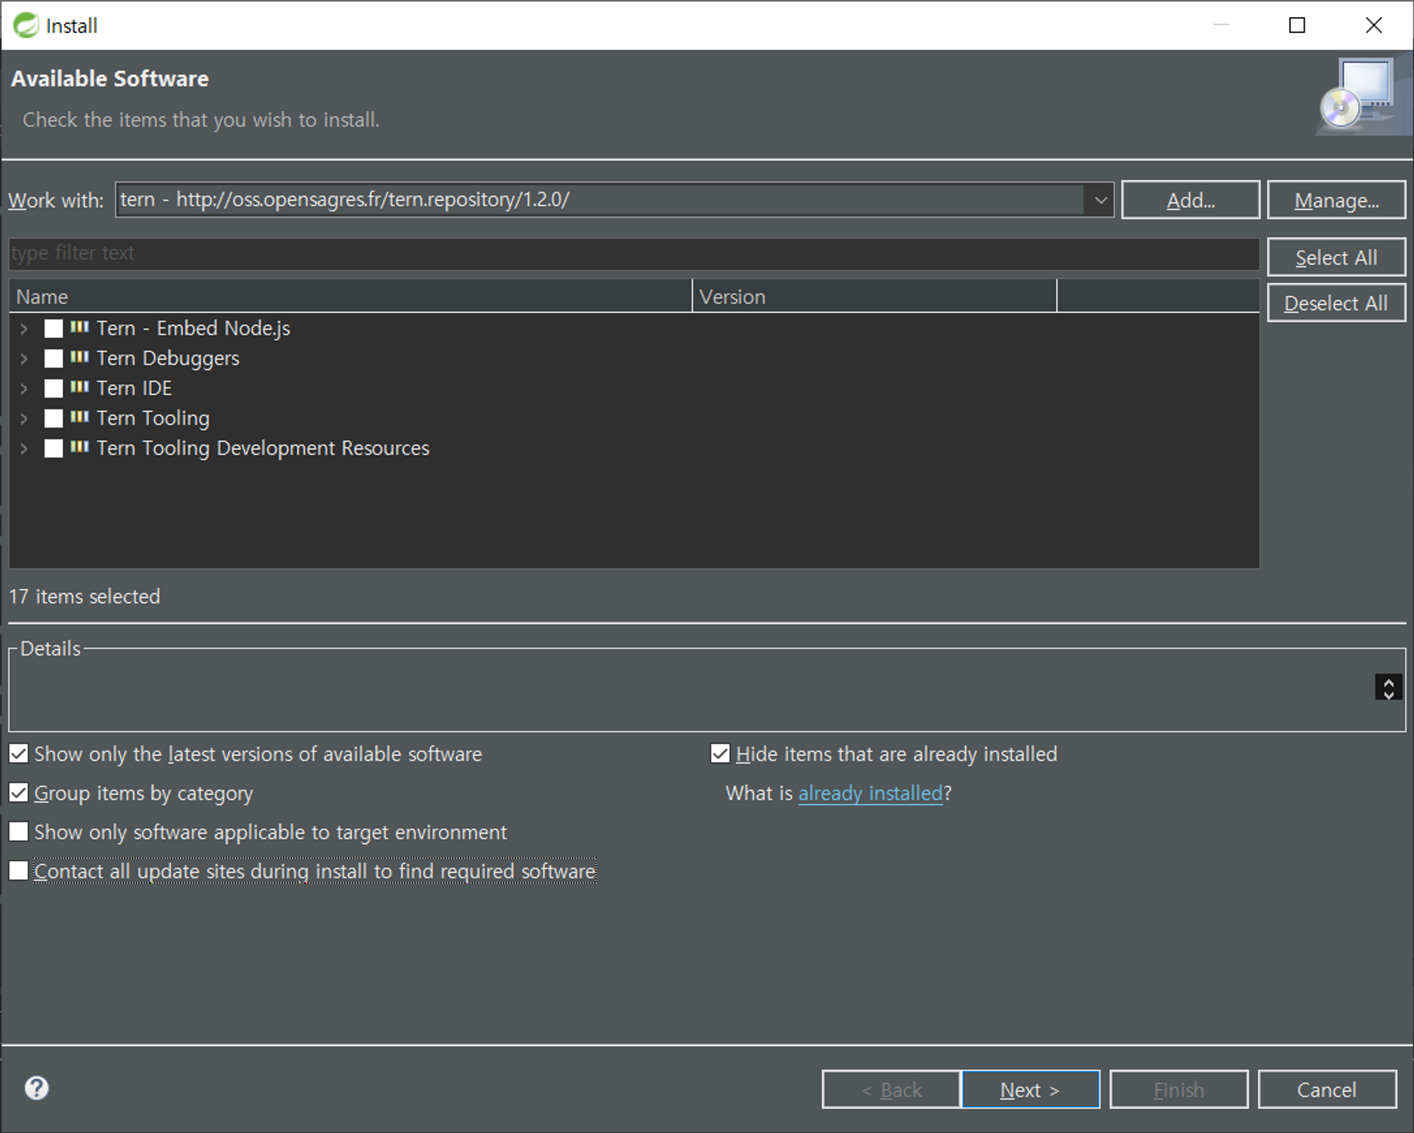Click category icon beside Tern IDE
Image resolution: width=1414 pixels, height=1133 pixels.
[80, 387]
